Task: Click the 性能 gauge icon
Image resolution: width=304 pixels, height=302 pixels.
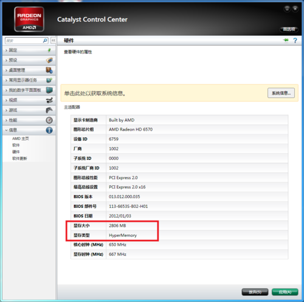Action: pyautogui.click(x=49, y=120)
